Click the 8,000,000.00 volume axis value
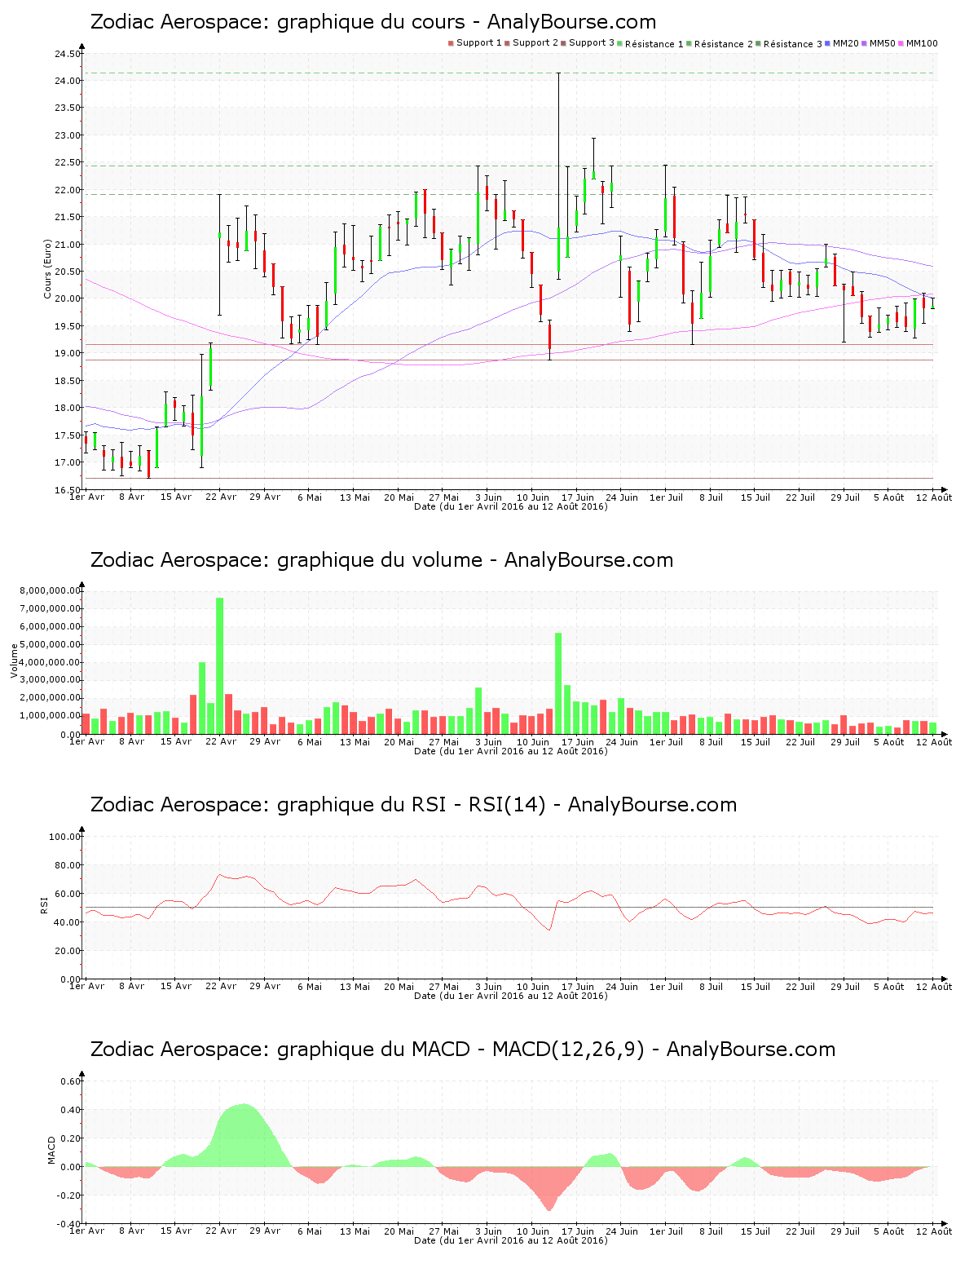Viewport: 978px width, 1264px height. tap(51, 591)
